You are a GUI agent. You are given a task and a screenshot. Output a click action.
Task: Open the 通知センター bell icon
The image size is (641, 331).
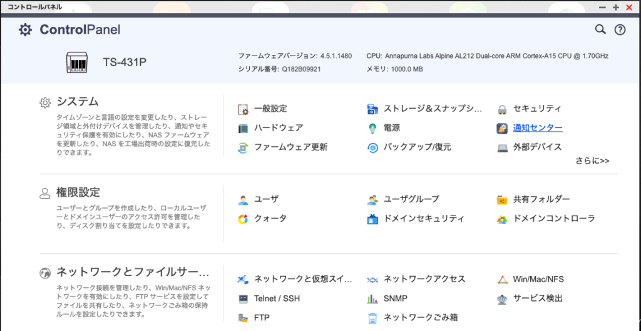tap(502, 129)
